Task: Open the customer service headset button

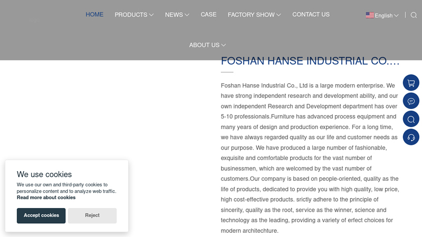Action: (411, 137)
